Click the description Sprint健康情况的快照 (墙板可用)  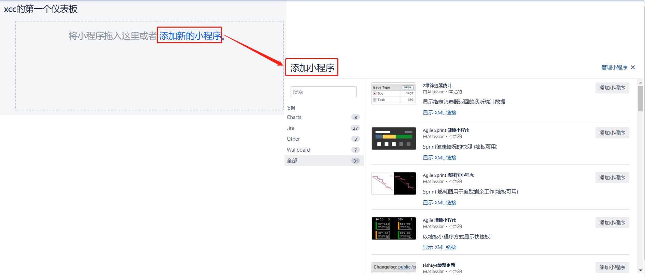(x=460, y=147)
